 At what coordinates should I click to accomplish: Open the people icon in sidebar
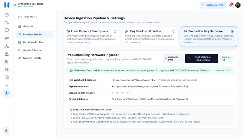[7, 23]
